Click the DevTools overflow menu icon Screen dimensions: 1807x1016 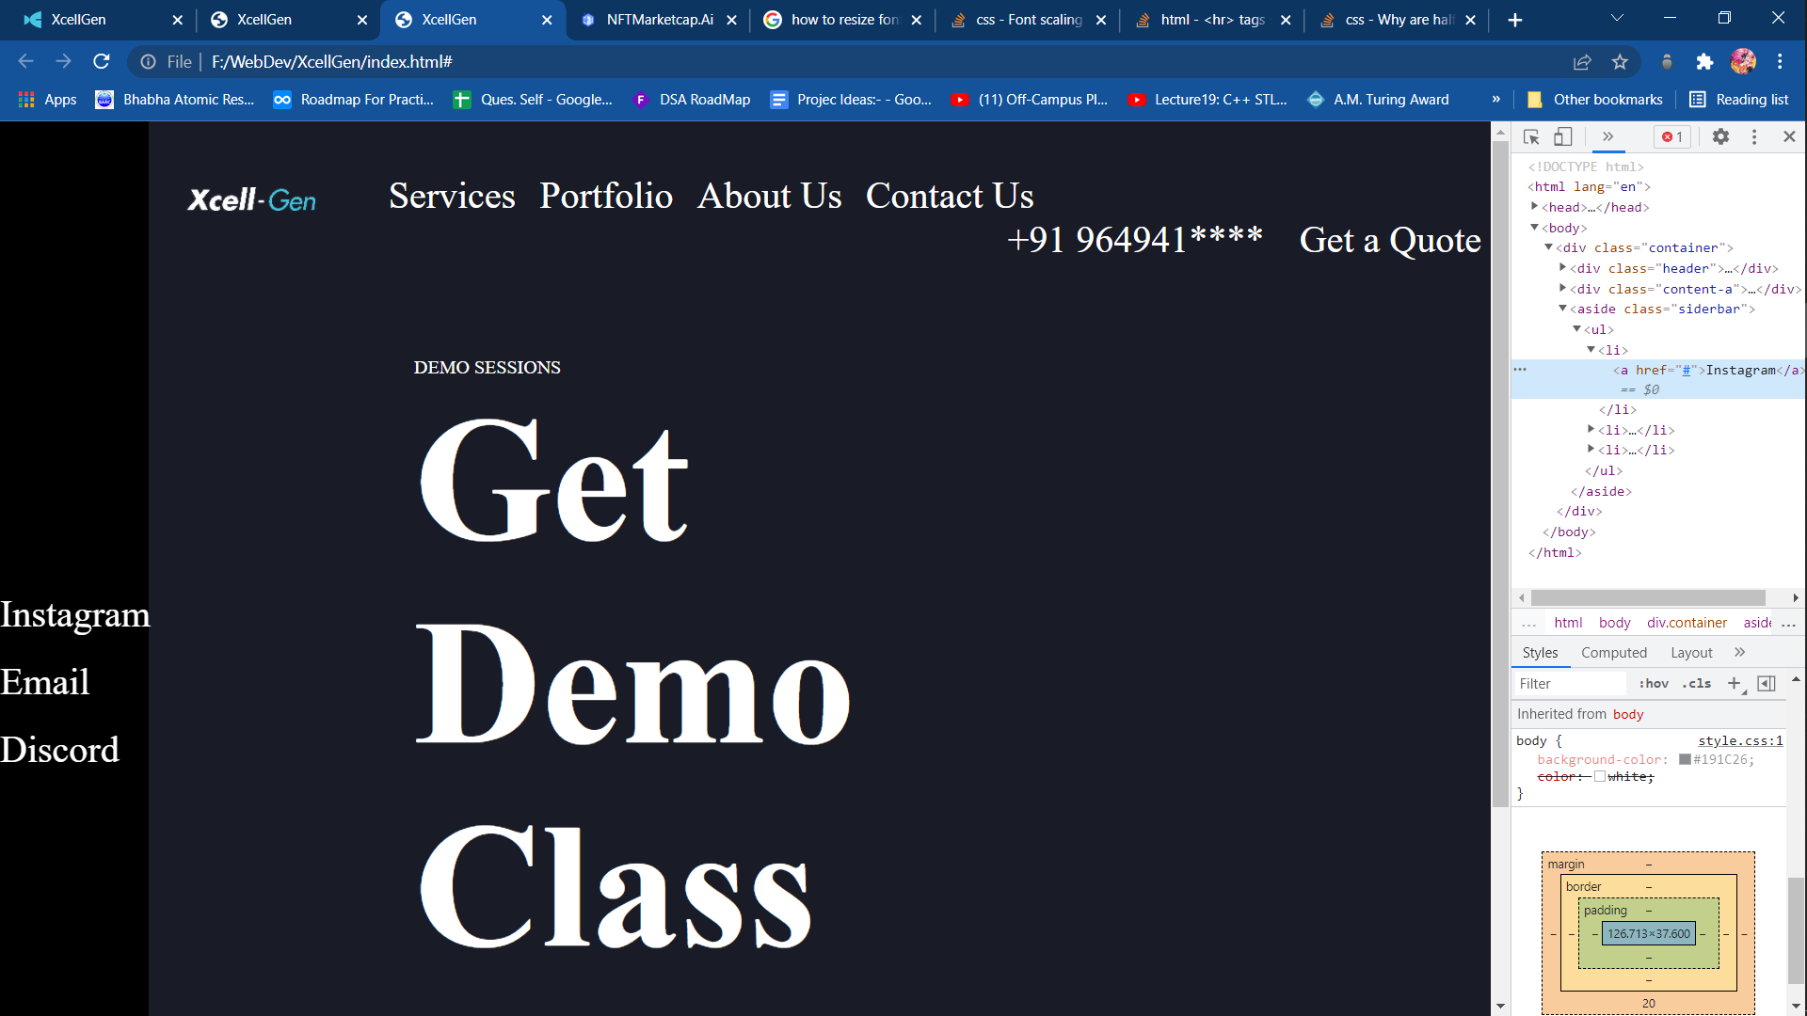pyautogui.click(x=1757, y=136)
